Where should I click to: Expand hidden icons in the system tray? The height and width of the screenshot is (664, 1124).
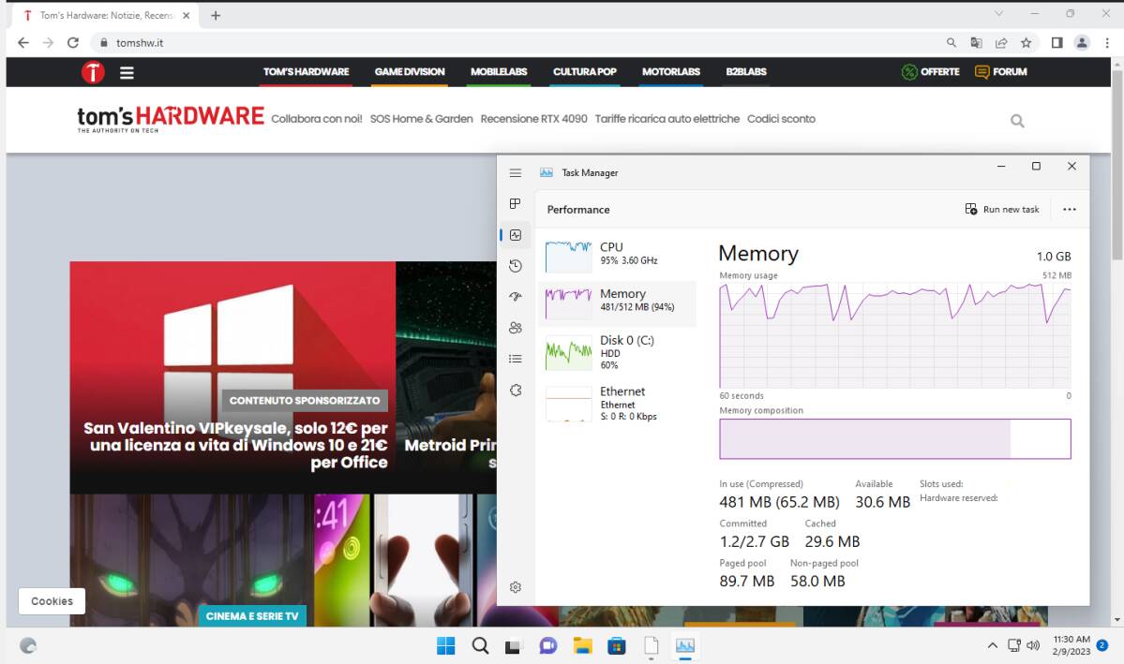[x=991, y=645]
